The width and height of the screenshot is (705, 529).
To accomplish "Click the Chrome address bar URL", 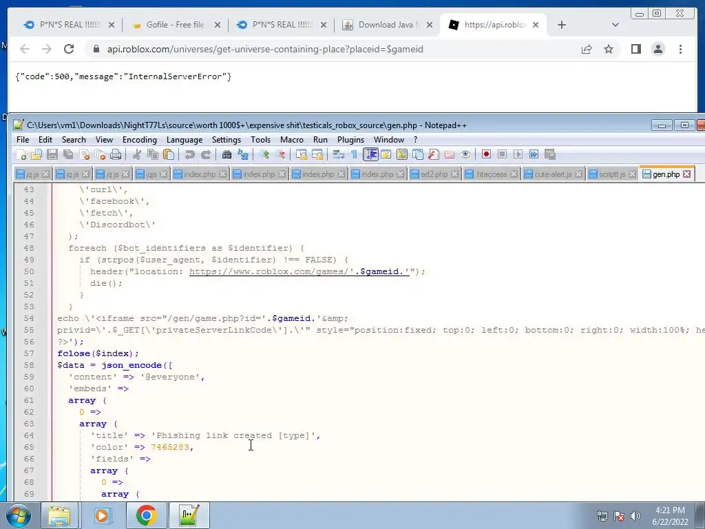I will (265, 49).
